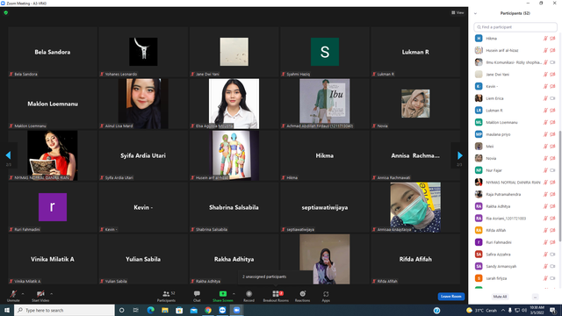Go to next gallery page arrow
The width and height of the screenshot is (562, 316).
tap(460, 155)
